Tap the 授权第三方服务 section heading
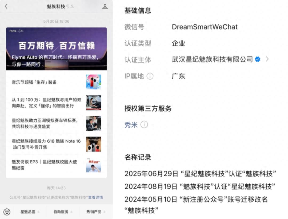Image resolution: width=288 pixels, height=219 pixels. [148, 108]
